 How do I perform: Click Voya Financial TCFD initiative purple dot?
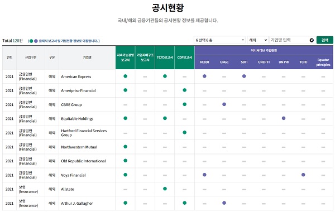tap(303, 175)
